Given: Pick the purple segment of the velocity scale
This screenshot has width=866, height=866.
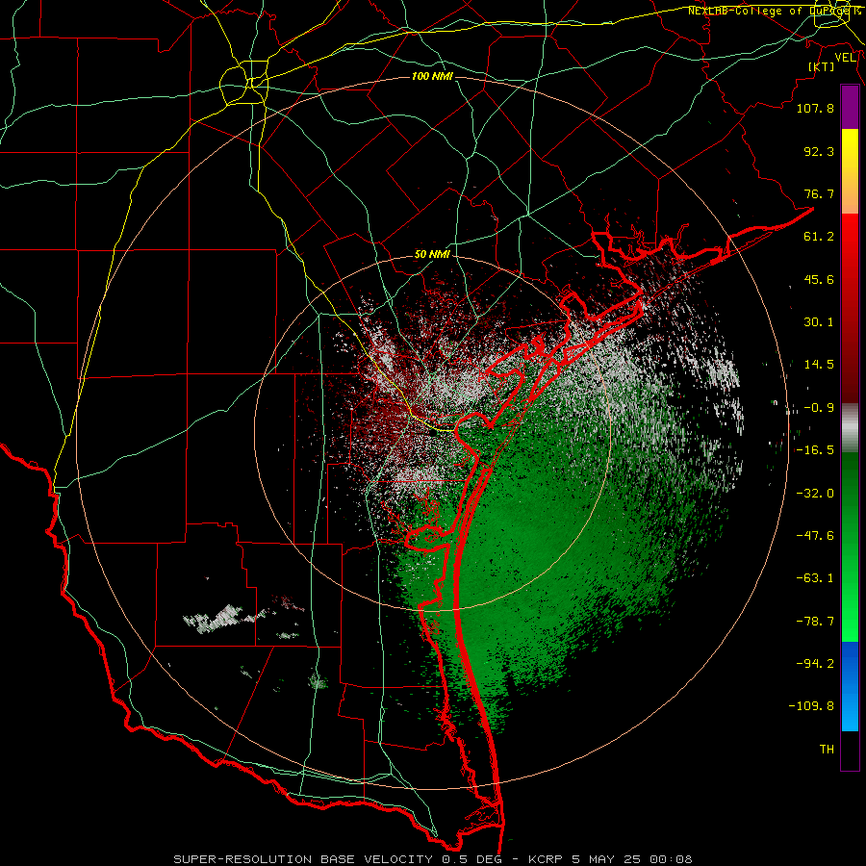Looking at the screenshot, I should tap(850, 107).
